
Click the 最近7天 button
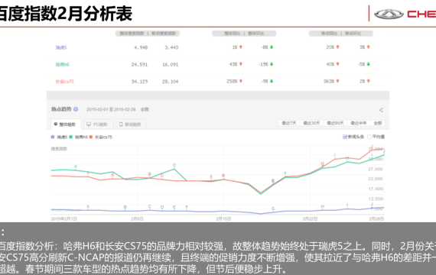pos(289,123)
